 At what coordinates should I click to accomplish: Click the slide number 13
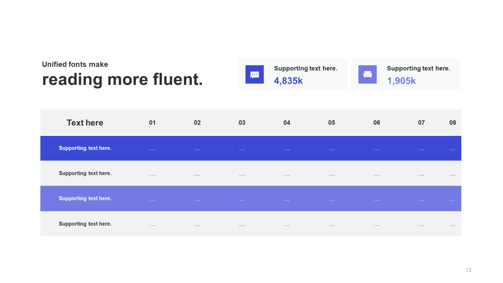click(468, 270)
